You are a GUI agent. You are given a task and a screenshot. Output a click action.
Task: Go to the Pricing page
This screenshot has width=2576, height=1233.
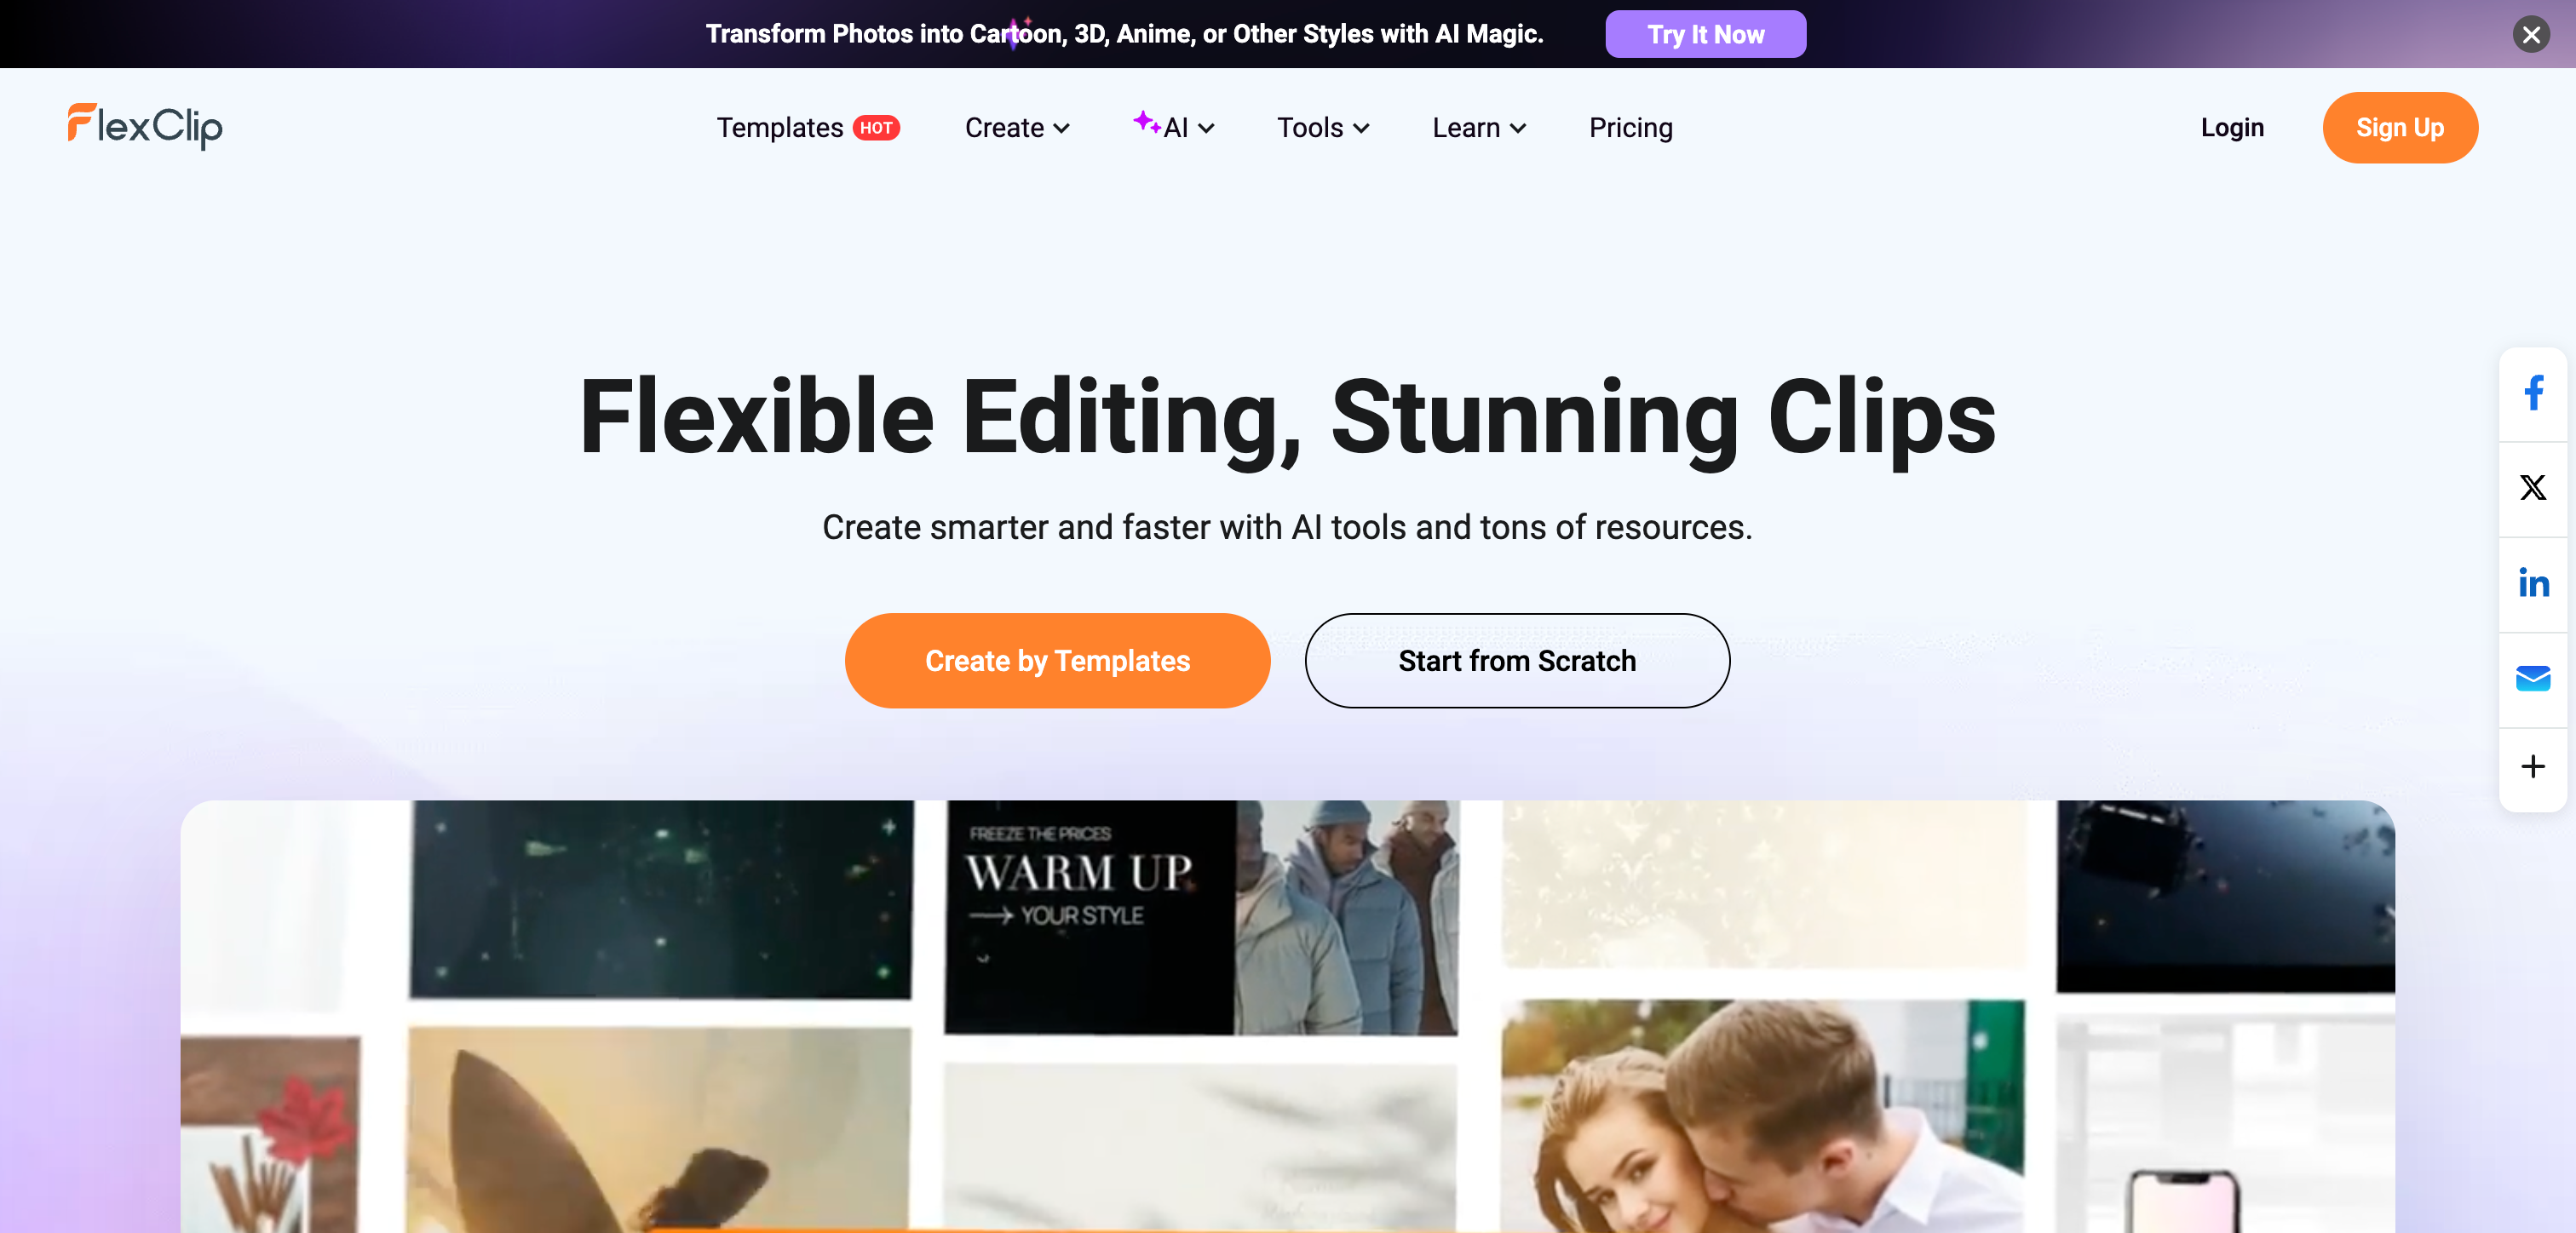(x=1630, y=128)
